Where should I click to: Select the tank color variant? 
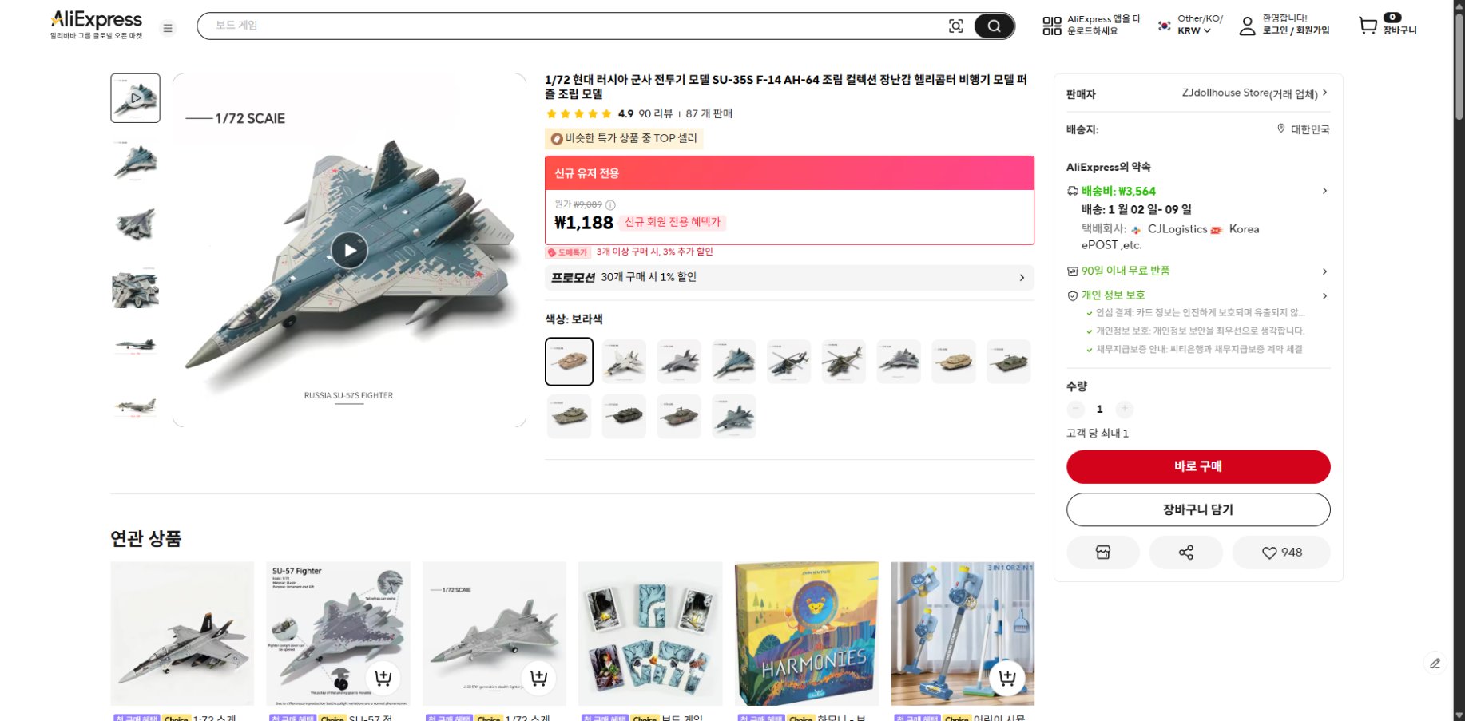[x=569, y=361]
